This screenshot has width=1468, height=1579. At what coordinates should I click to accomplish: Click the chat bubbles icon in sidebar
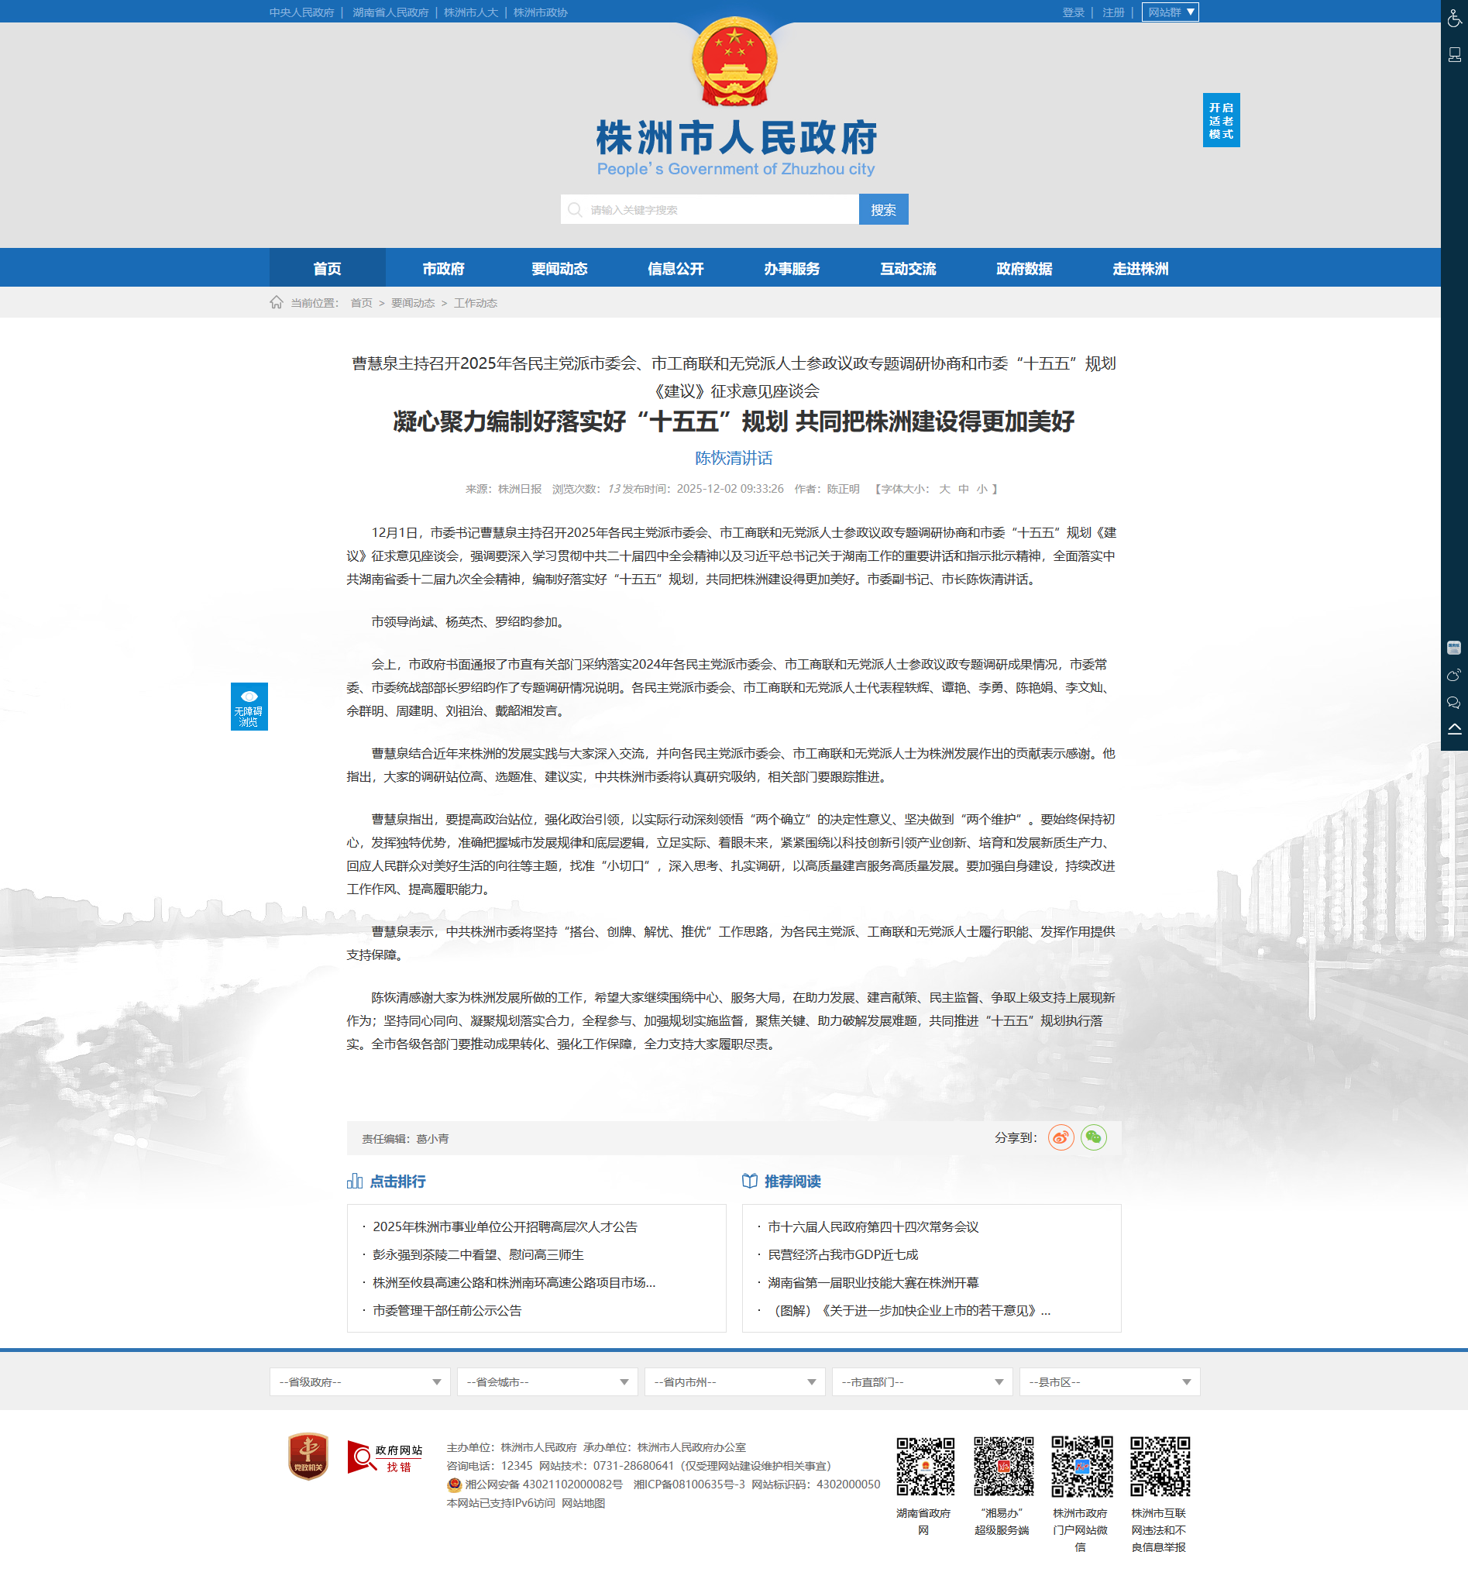click(x=1453, y=702)
